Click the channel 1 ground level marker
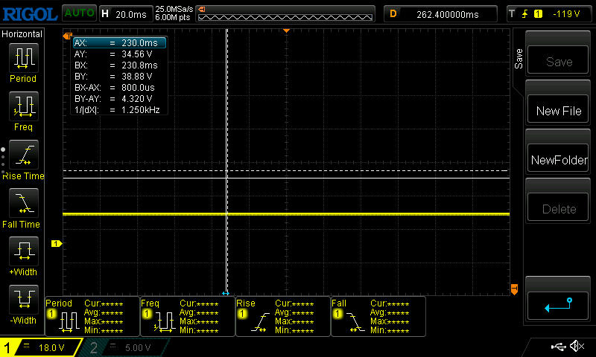Image resolution: width=596 pixels, height=357 pixels. pos(55,243)
